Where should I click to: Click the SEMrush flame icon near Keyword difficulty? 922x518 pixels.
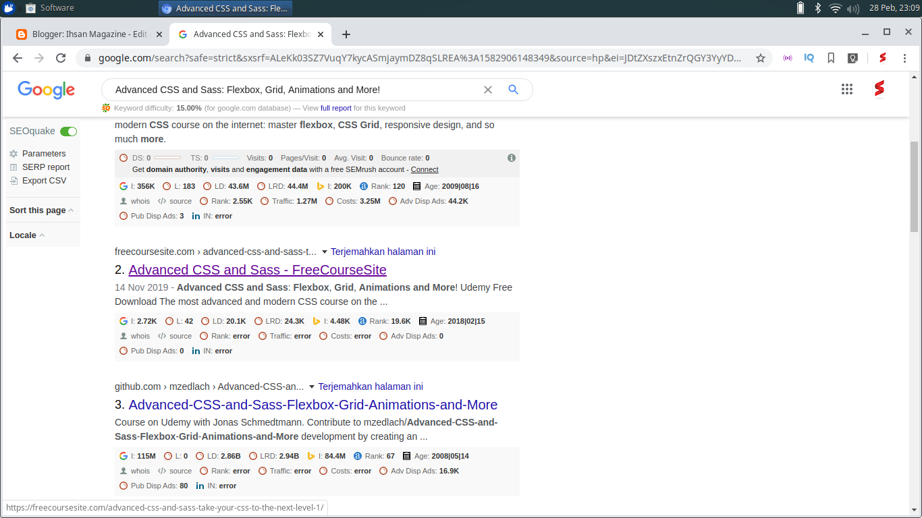[x=106, y=108]
